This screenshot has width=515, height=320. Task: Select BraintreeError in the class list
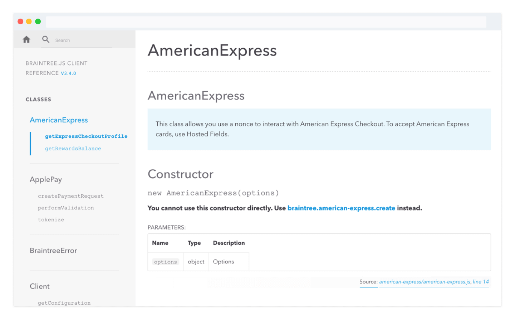pos(53,251)
